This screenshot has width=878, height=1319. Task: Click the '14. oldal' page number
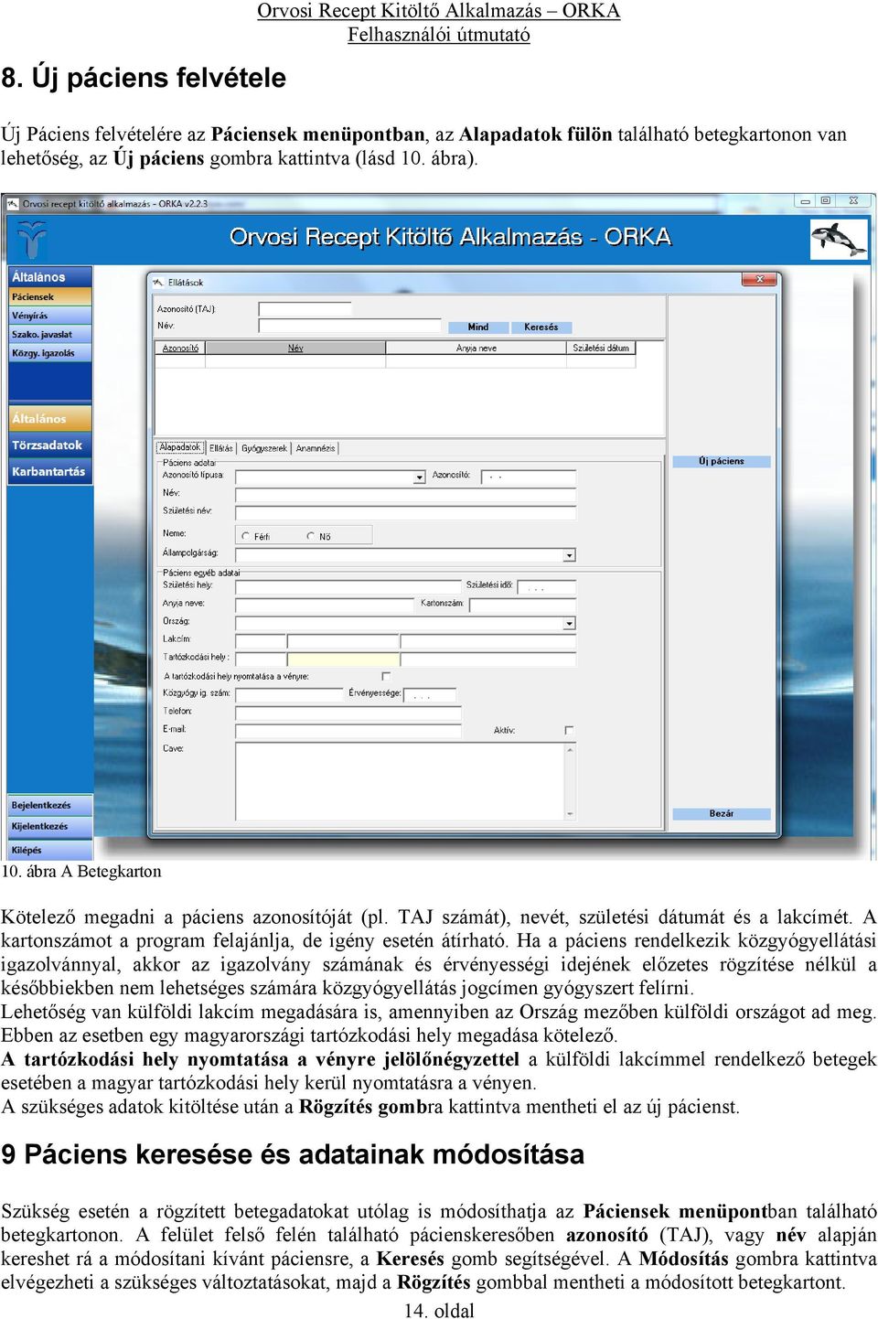439,1310
